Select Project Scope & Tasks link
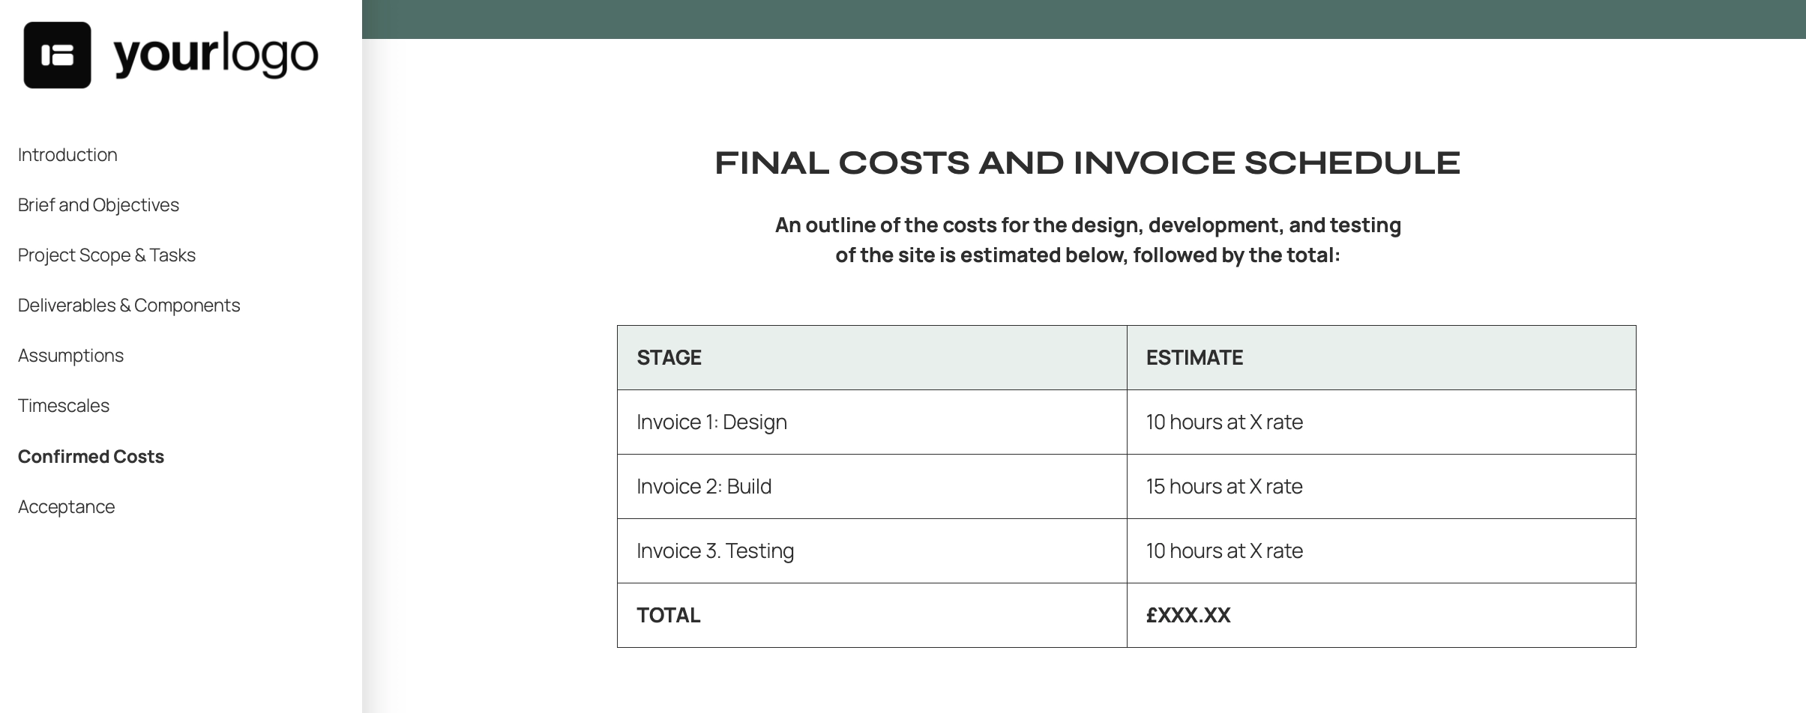The image size is (1806, 713). pos(106,255)
